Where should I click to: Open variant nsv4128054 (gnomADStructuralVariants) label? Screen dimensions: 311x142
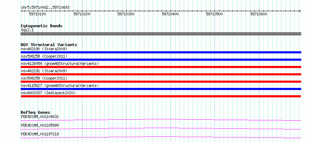[x=60, y=63]
